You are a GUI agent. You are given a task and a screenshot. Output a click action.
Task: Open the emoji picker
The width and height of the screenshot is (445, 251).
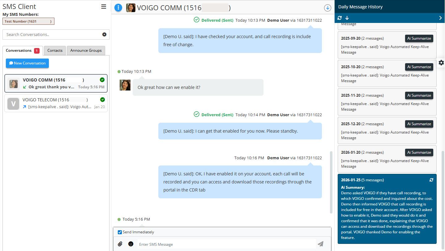(131, 244)
